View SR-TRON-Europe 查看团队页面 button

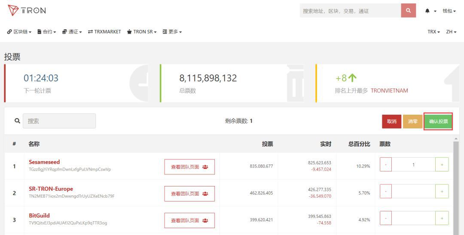pos(189,194)
